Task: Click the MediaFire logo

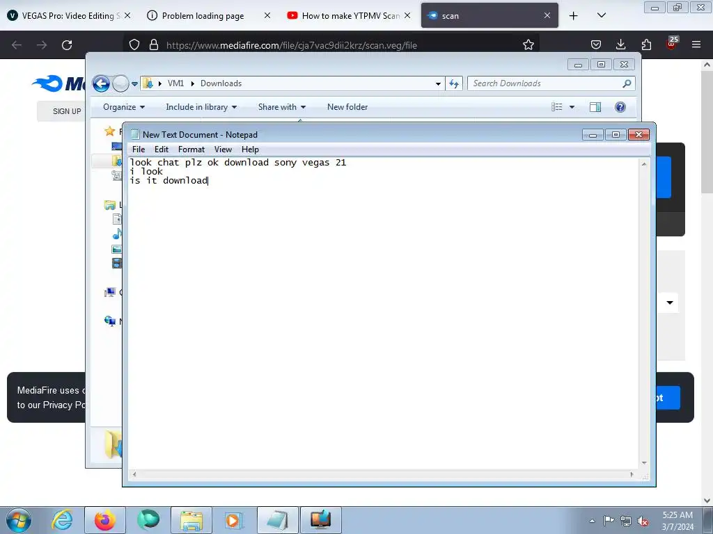Action: pos(58,83)
